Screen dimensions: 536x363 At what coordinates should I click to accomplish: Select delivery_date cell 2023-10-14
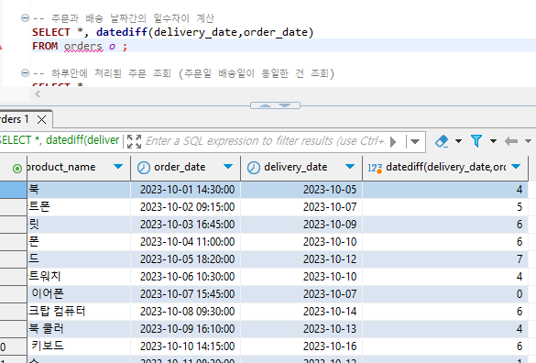[301, 312]
